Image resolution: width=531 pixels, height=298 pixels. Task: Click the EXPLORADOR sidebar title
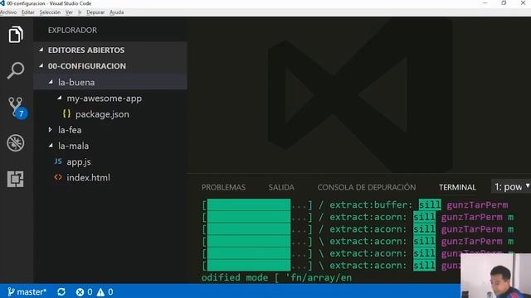click(72, 30)
